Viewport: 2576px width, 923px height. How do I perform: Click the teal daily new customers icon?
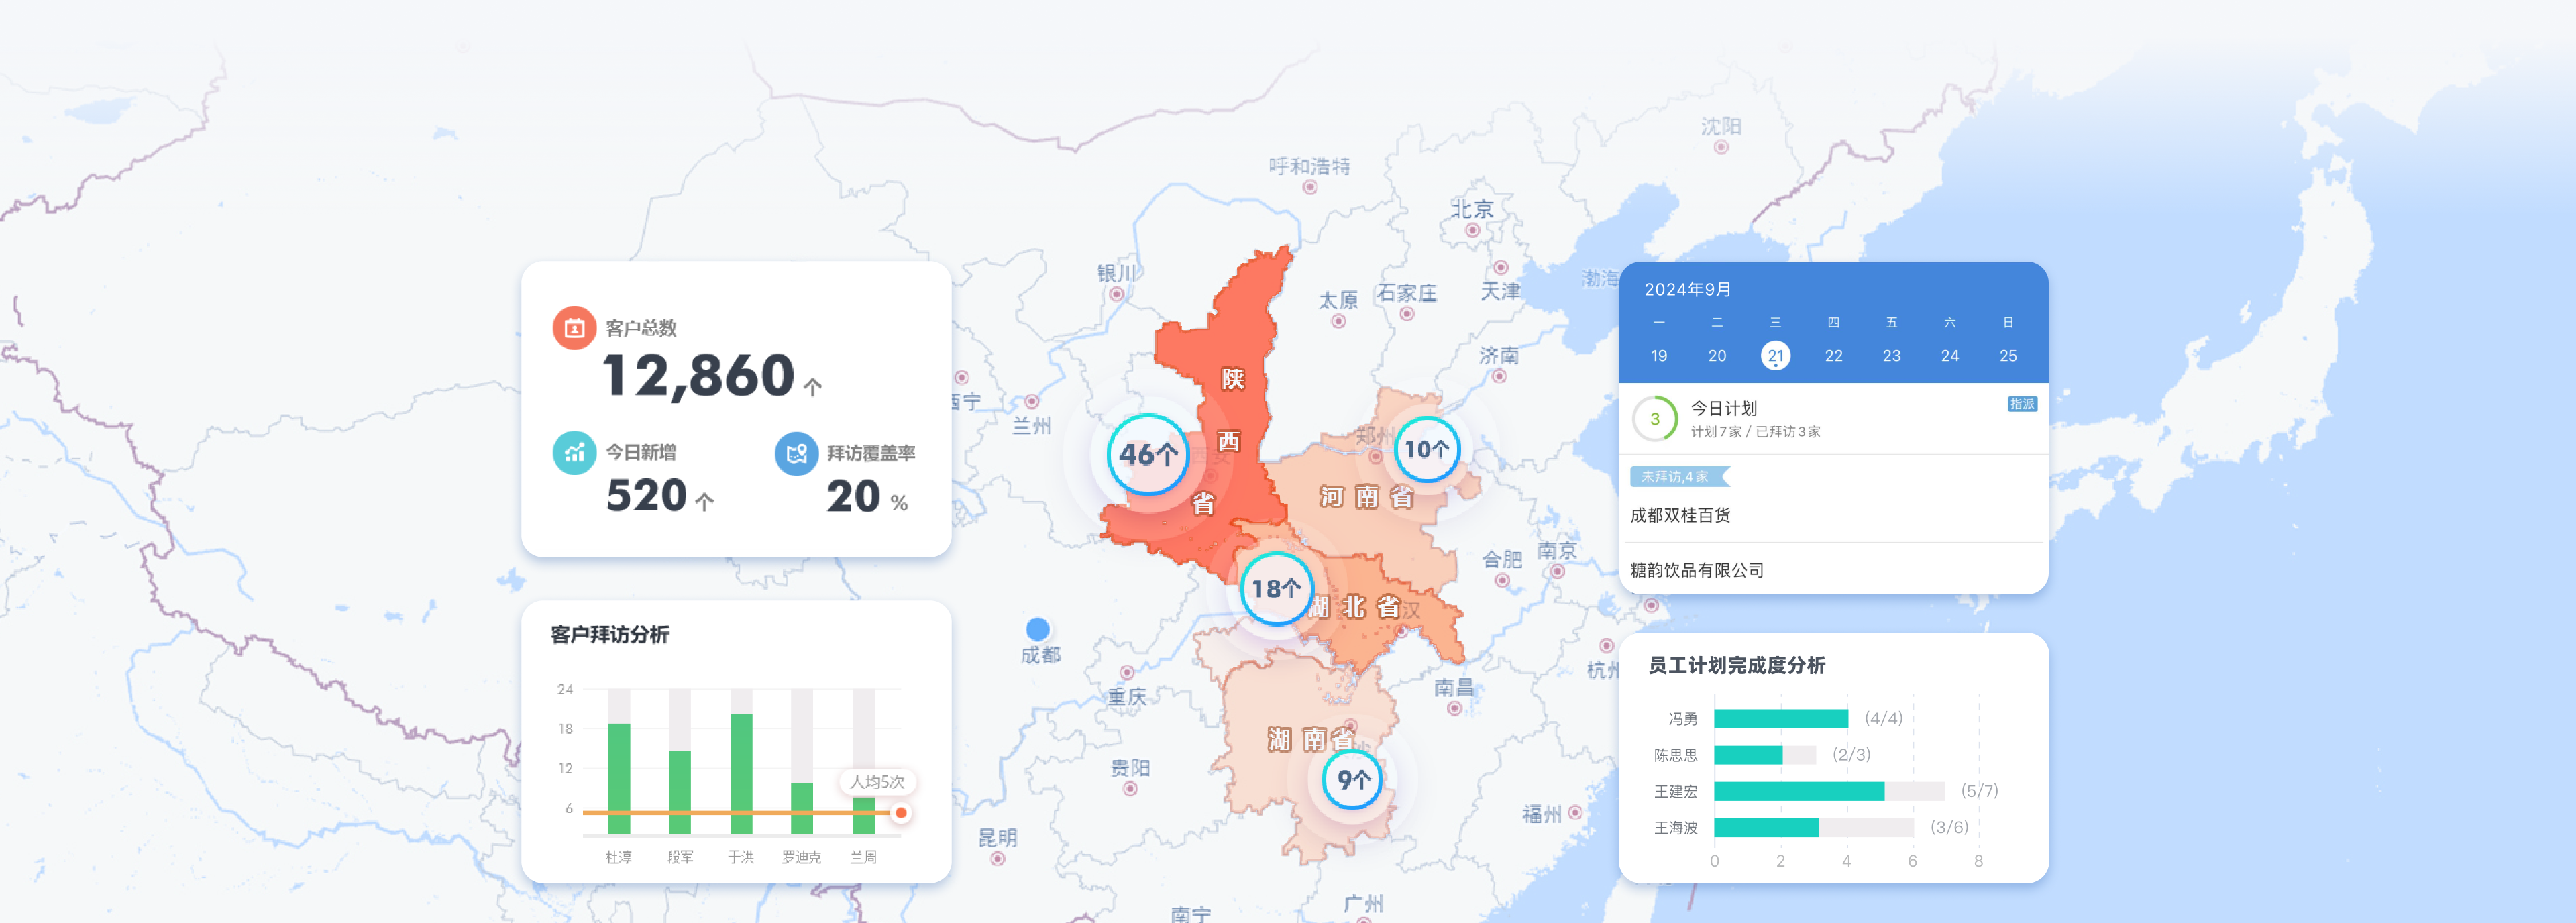pos(574,453)
